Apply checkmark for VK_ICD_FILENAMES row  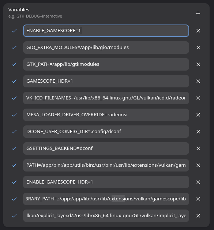point(14,98)
